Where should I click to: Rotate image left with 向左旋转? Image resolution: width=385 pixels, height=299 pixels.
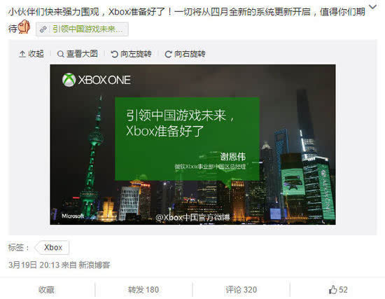point(131,54)
